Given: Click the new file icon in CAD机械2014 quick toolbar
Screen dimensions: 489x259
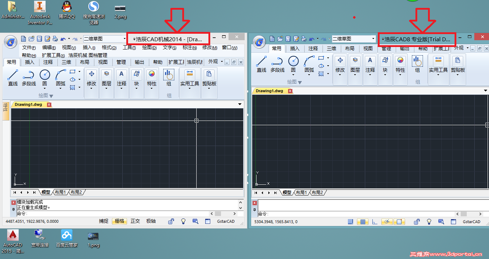Looking at the screenshot, I should (23, 38).
